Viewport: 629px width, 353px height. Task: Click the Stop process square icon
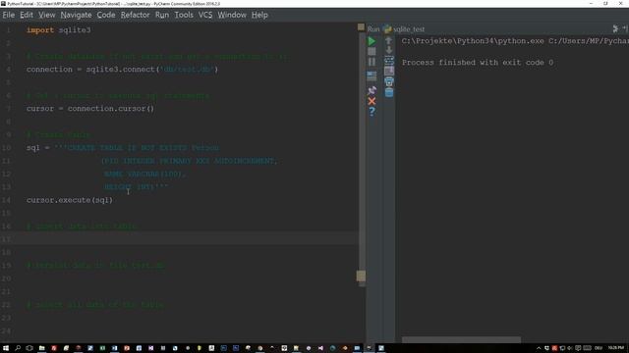[x=372, y=52]
